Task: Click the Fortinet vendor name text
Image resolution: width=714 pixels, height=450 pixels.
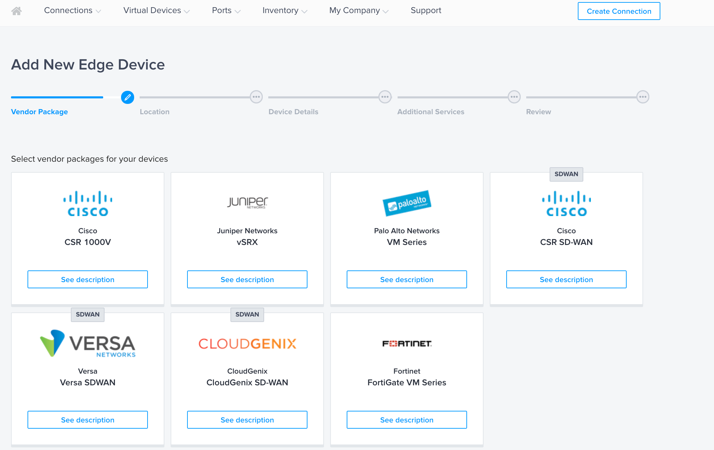Action: [x=407, y=371]
